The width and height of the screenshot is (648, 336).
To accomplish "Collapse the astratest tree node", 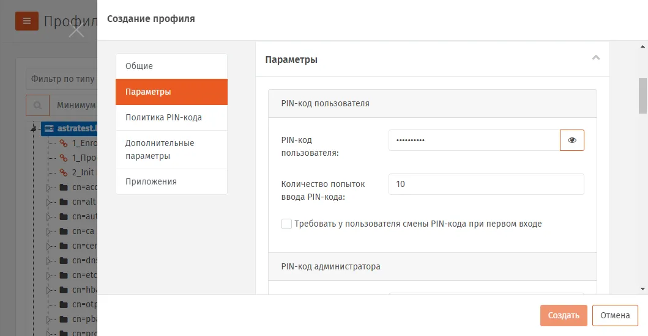I will click(34, 129).
